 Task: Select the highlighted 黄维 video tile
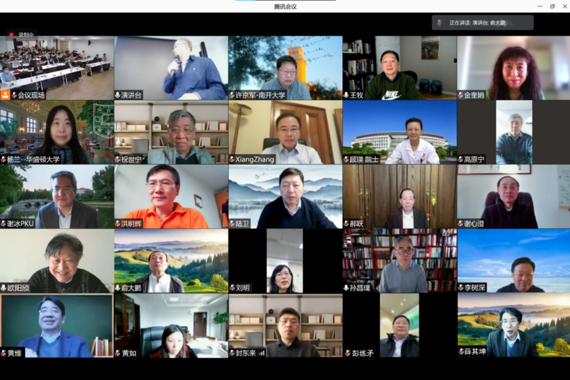tap(57, 326)
